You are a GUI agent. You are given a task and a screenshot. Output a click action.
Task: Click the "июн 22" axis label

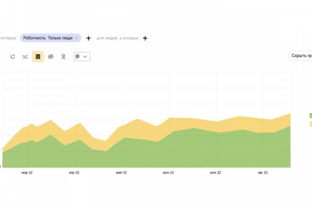tap(169, 172)
